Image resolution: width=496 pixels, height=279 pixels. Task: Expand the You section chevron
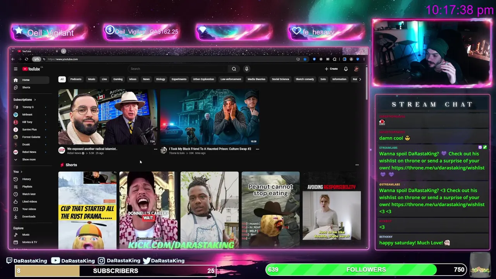pos(21,172)
